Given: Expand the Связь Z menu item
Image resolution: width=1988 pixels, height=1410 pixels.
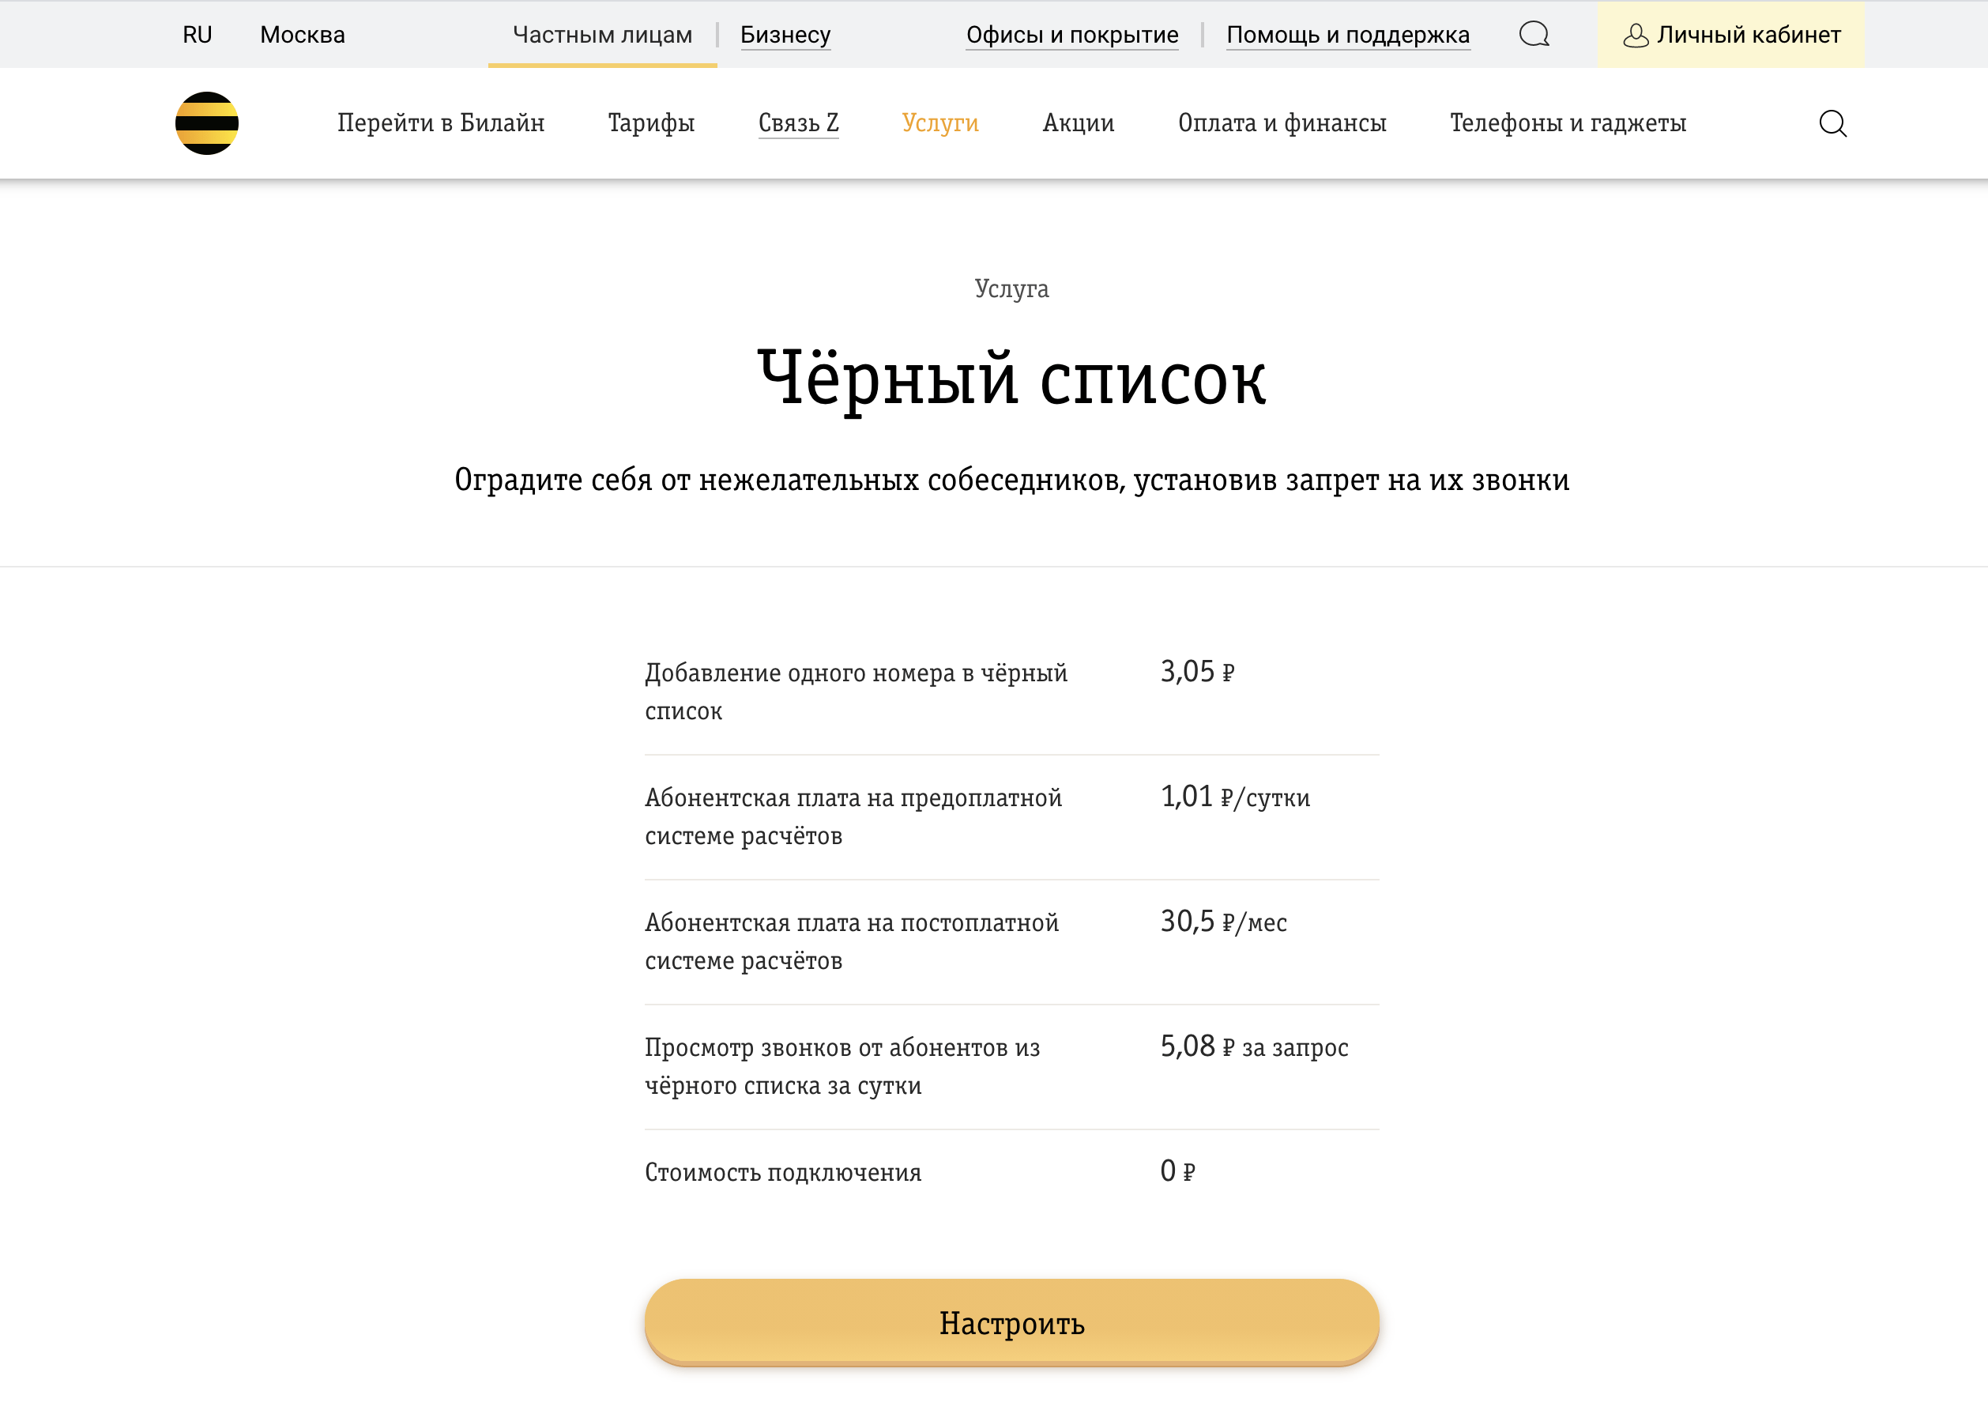Looking at the screenshot, I should (797, 123).
